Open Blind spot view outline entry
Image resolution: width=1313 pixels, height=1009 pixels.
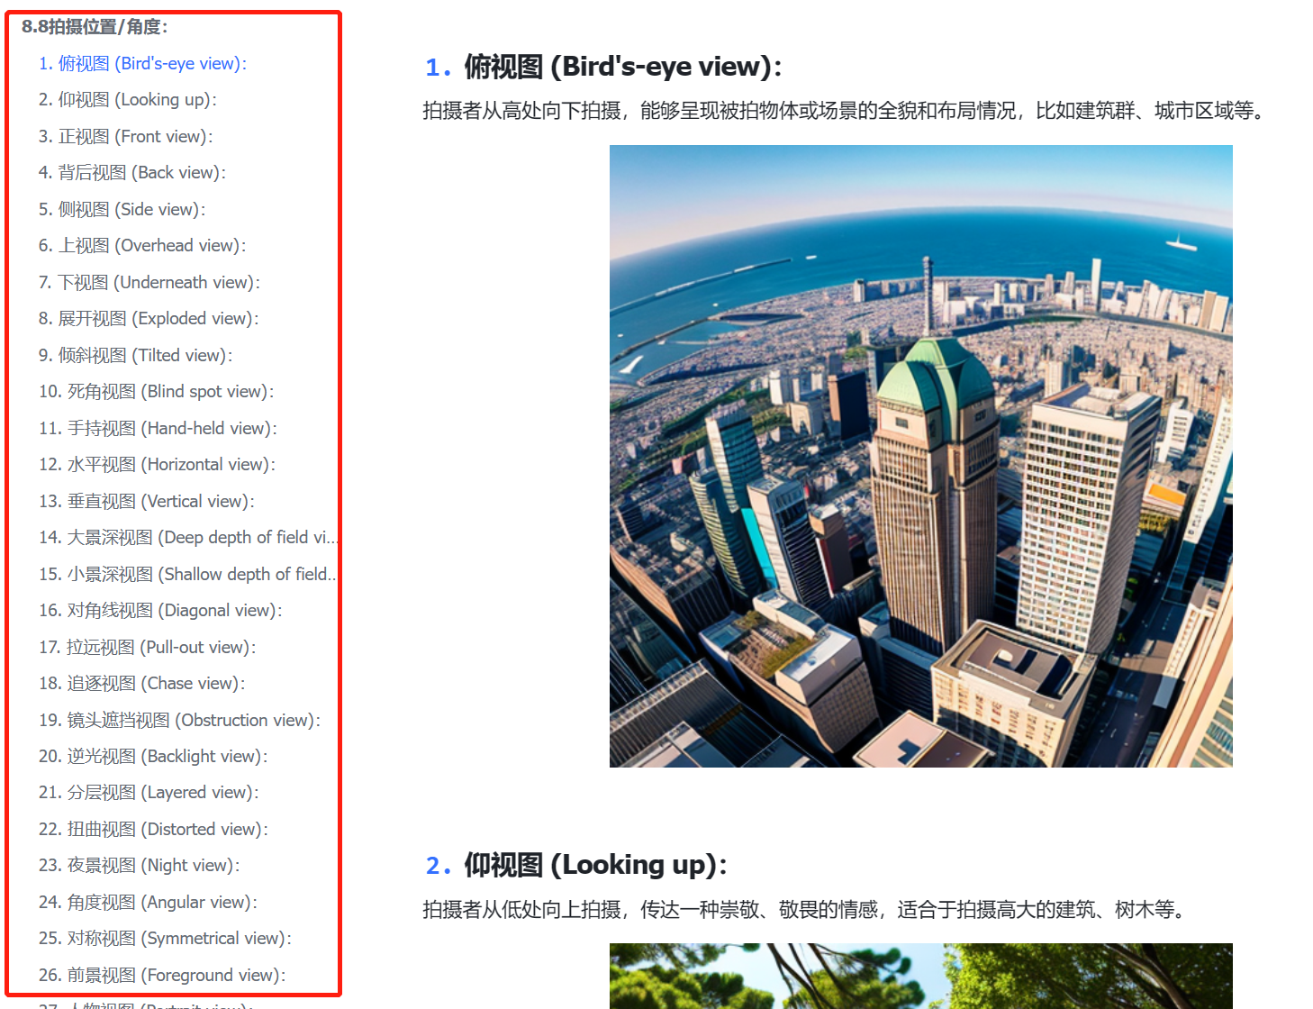tap(156, 392)
